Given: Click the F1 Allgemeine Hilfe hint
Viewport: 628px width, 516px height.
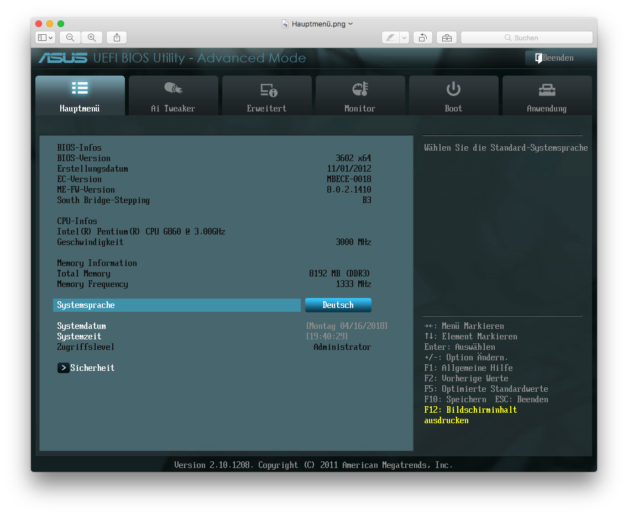Looking at the screenshot, I should pyautogui.click(x=468, y=368).
